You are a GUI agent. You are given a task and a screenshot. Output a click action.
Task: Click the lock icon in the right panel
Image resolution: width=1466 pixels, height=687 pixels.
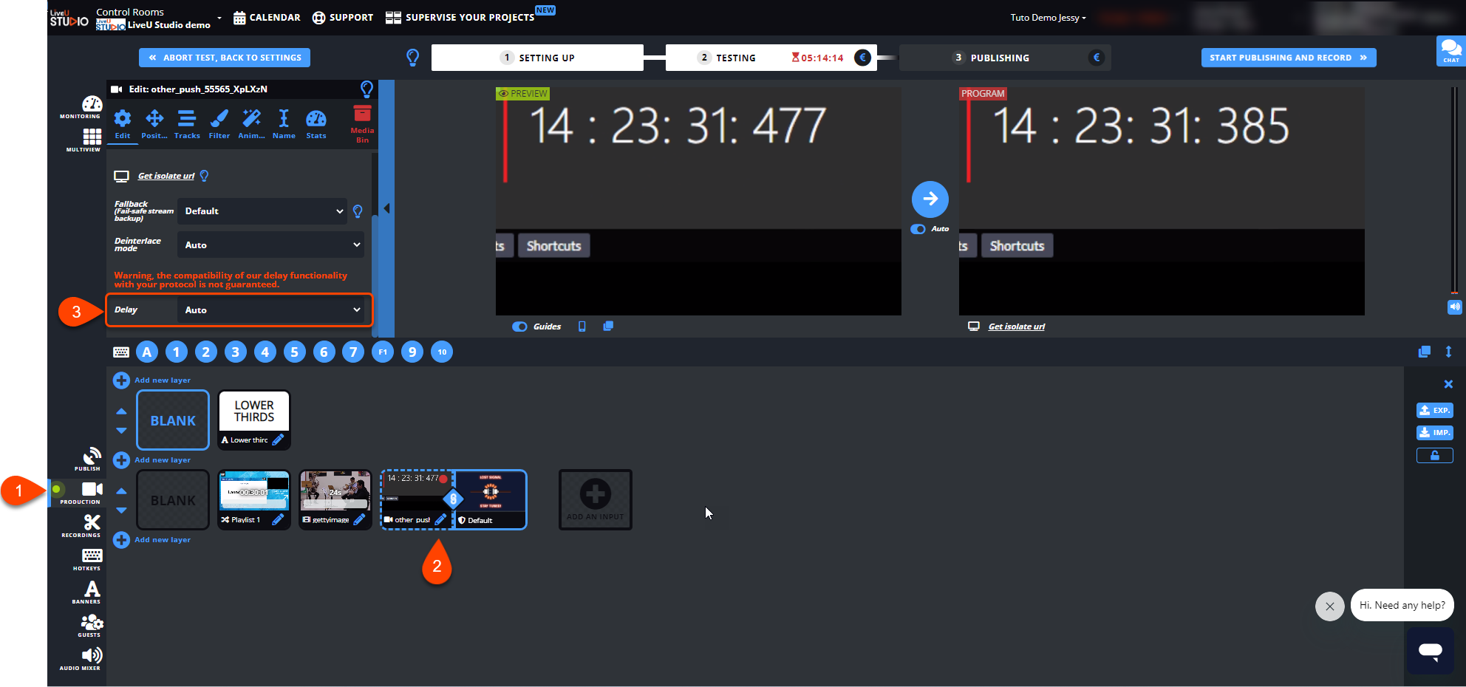tap(1435, 456)
